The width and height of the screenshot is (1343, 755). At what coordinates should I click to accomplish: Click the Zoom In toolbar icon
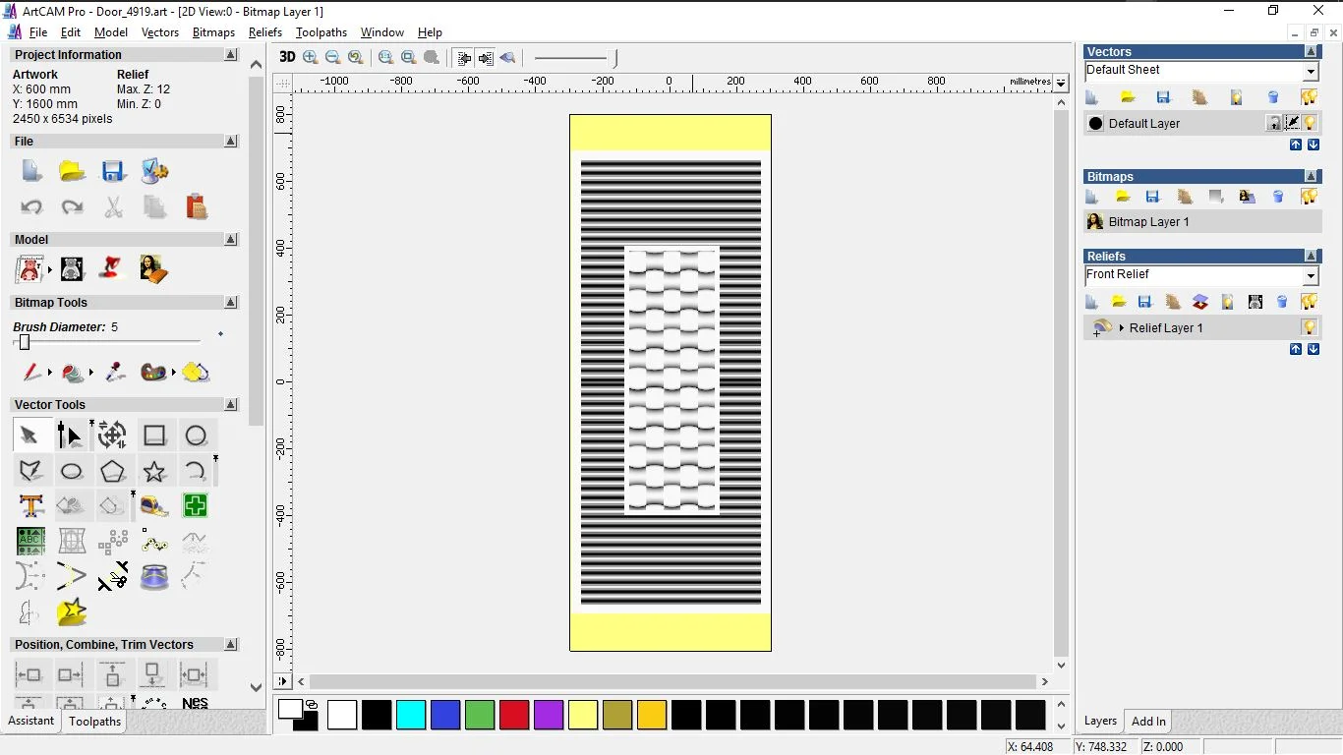311,57
